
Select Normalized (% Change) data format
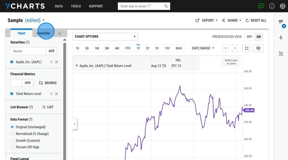tap(12, 133)
